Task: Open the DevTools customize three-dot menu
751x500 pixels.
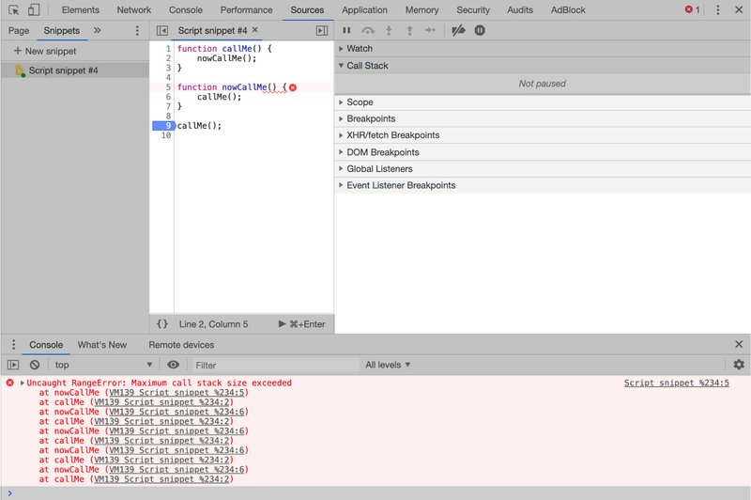Action: pos(717,9)
